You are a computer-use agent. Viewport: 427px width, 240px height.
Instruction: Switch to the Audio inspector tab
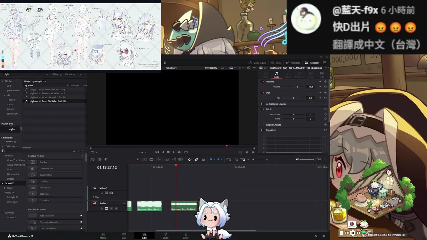tap(277, 75)
